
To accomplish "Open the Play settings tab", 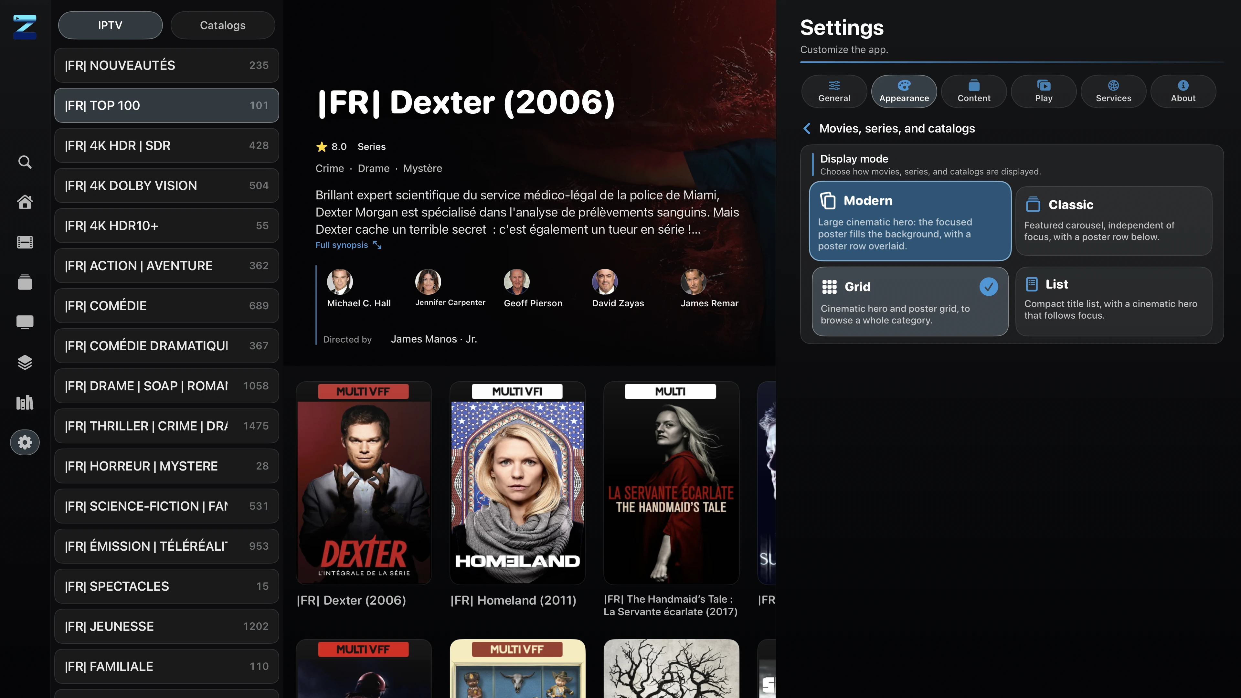I will tap(1044, 91).
